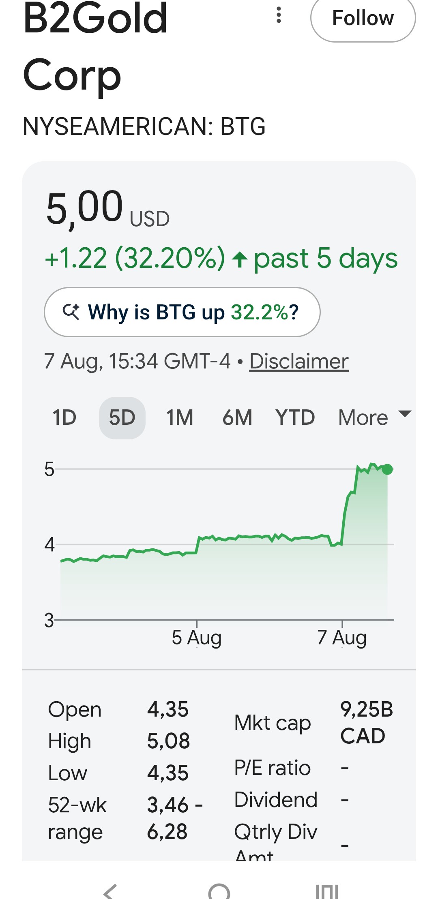Tap the Android back navigation icon
The height and width of the screenshot is (899, 438).
pyautogui.click(x=110, y=891)
